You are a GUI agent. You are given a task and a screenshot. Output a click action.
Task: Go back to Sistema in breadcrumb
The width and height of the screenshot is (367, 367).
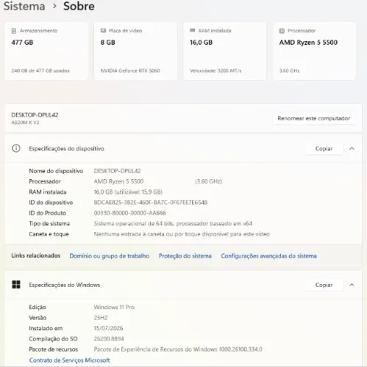(24, 6)
